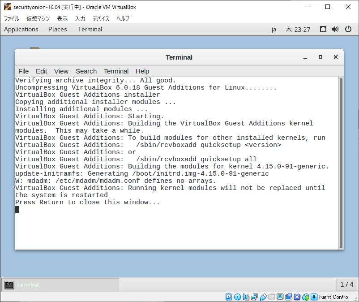Open the guest Applications menu
This screenshot has width=359, height=302.
pos(21,29)
